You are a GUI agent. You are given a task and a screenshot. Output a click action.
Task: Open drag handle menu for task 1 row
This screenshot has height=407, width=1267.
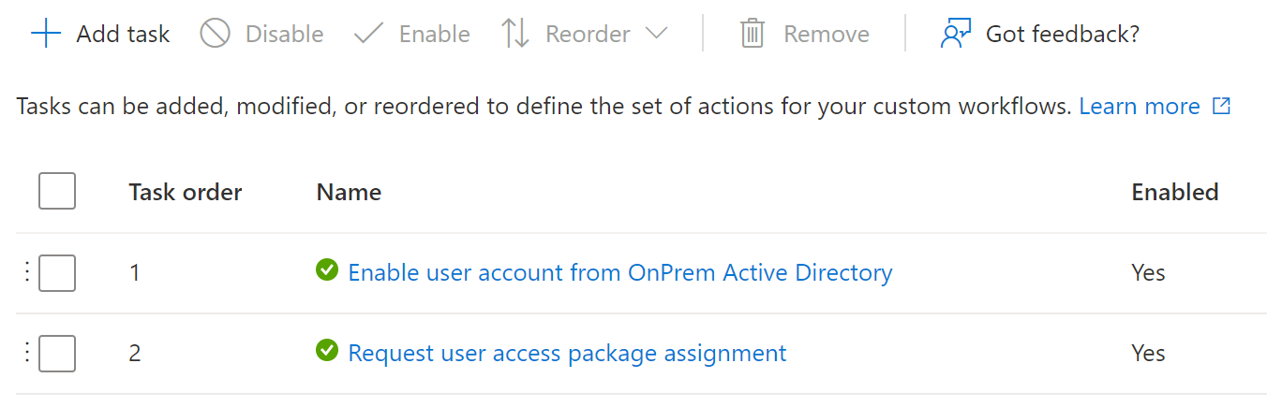point(26,272)
